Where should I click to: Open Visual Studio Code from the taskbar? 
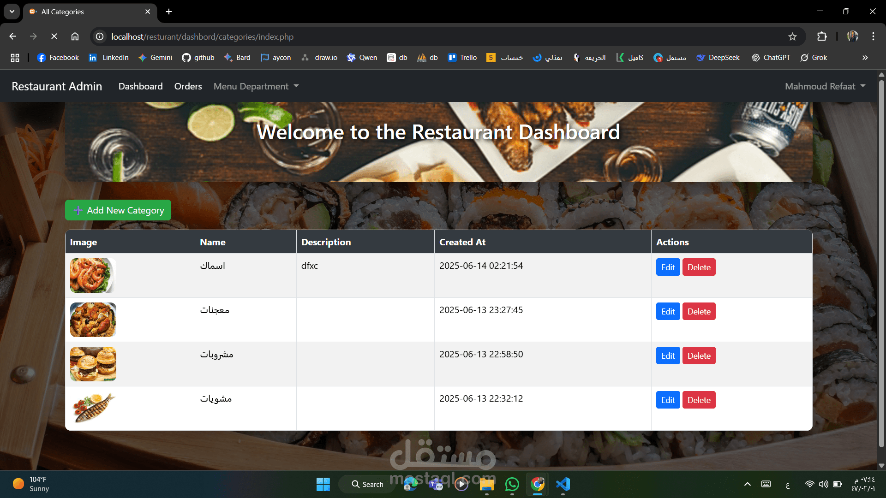563,484
